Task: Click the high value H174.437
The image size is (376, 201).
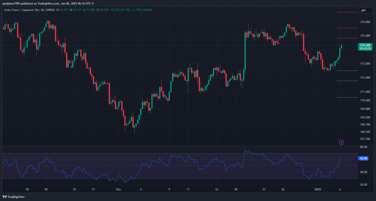Action: click(76, 10)
